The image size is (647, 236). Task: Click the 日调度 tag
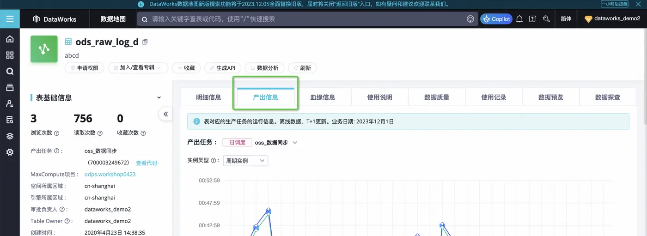(237, 143)
